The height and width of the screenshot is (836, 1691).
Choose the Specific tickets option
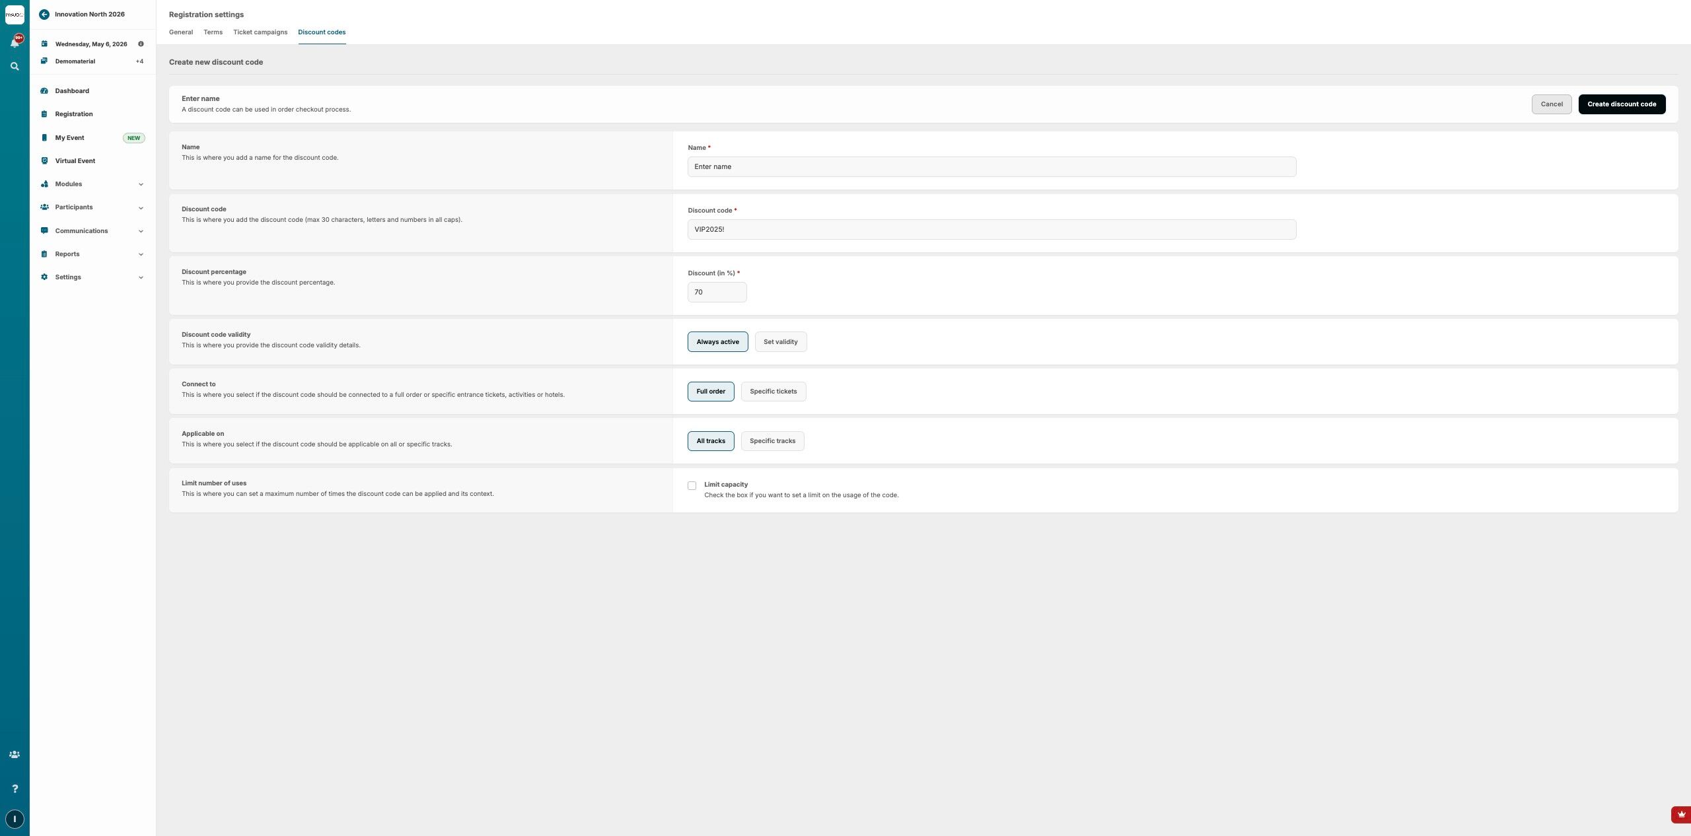click(x=773, y=392)
